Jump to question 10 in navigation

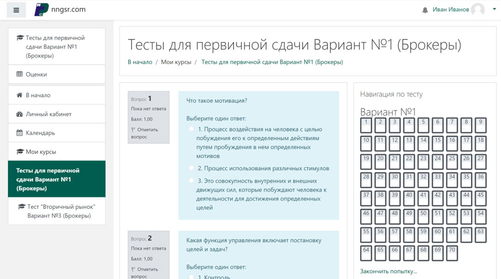click(x=366, y=143)
